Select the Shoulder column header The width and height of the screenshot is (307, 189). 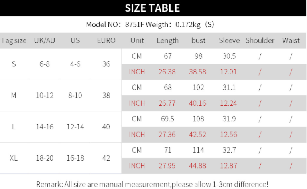pyautogui.click(x=260, y=40)
